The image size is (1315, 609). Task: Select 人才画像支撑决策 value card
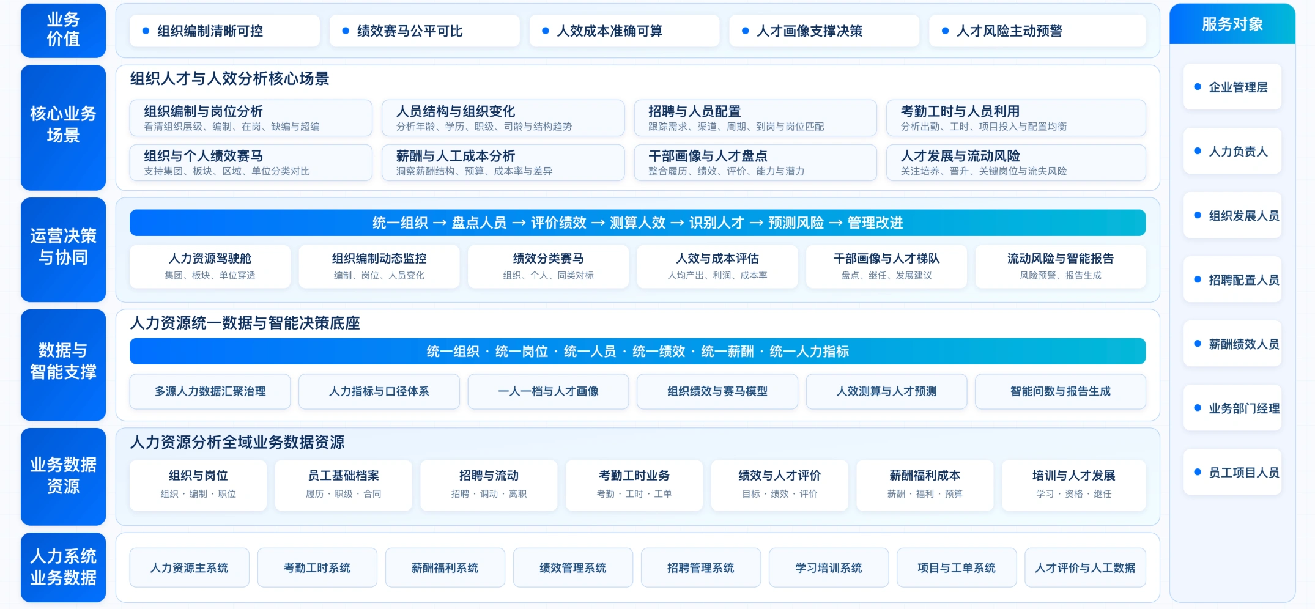coord(824,31)
